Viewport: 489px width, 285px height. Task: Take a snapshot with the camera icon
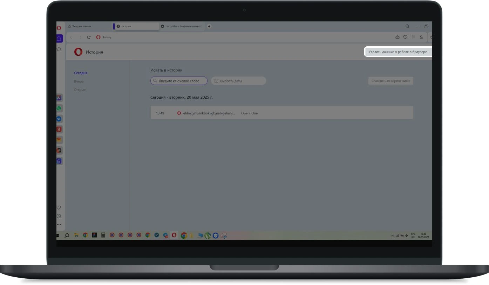[x=398, y=37]
